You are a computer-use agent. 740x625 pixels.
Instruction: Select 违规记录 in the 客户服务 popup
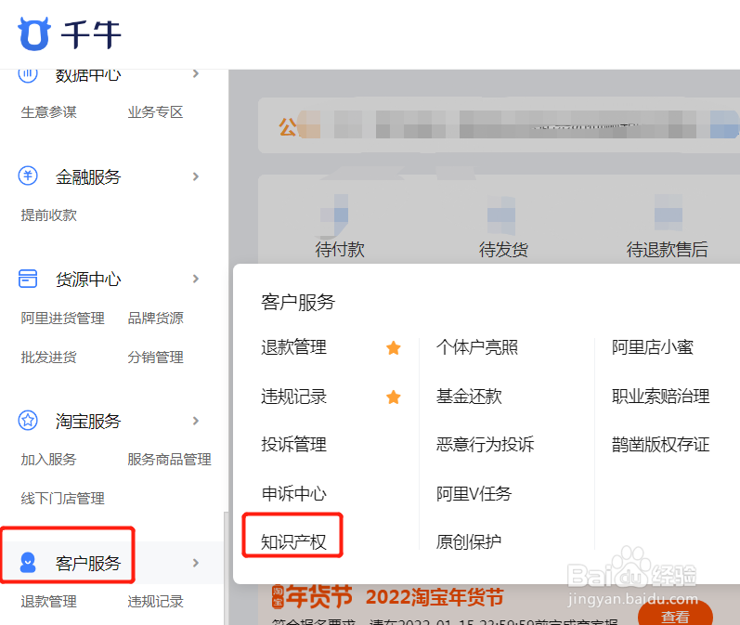293,397
